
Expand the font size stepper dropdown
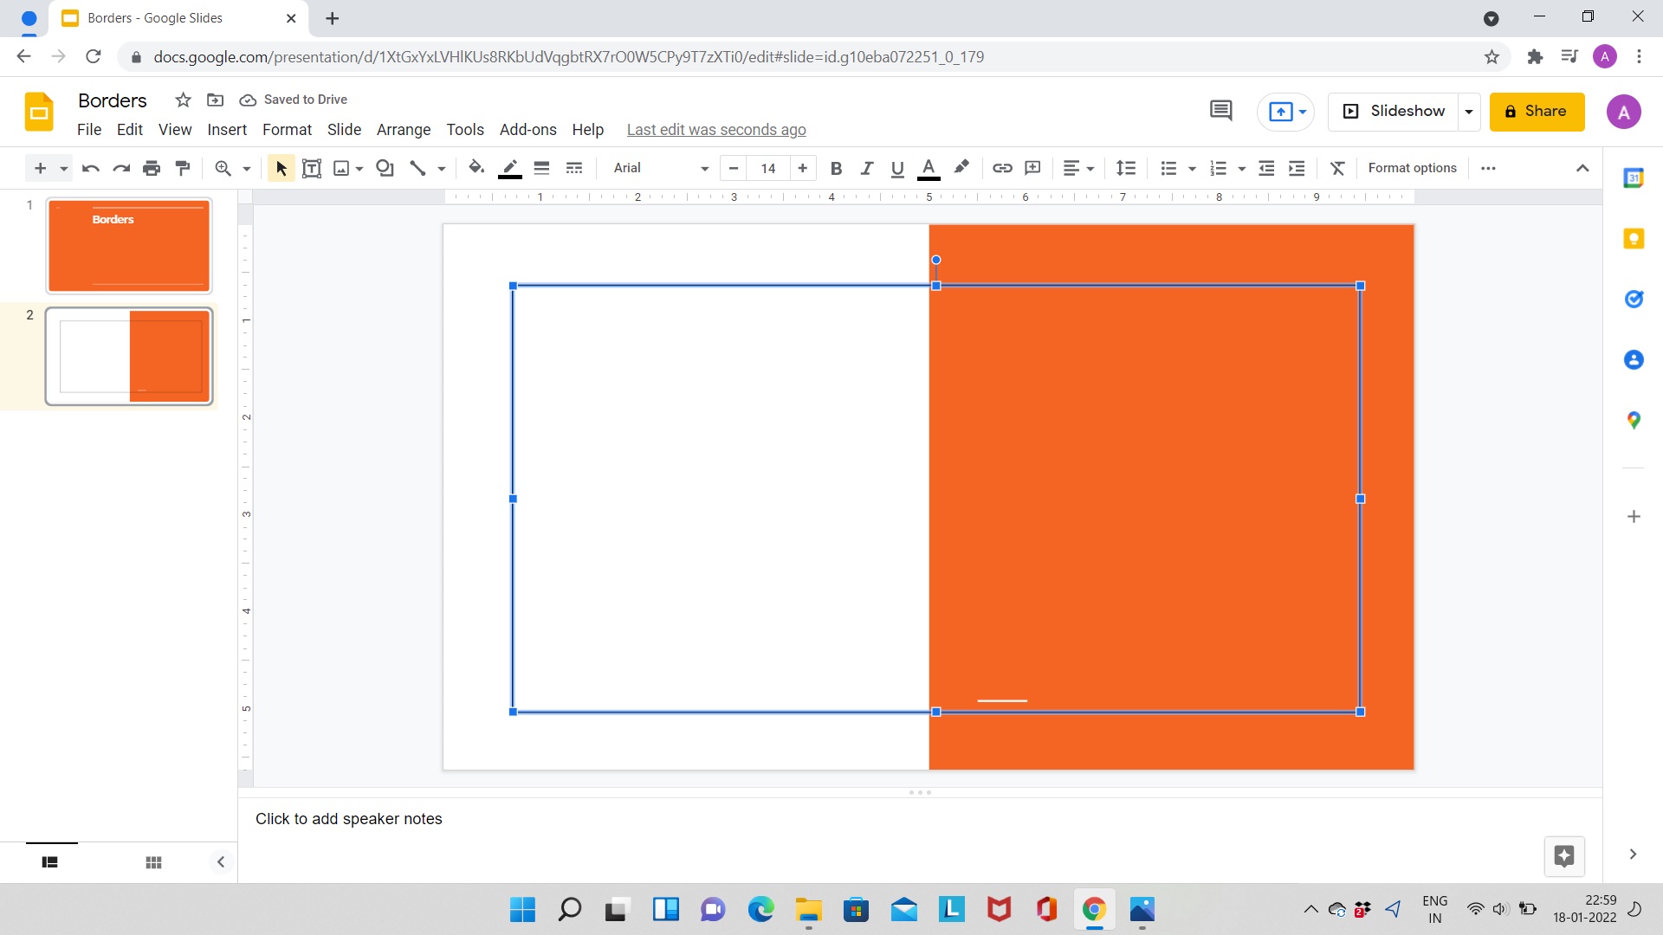coord(768,168)
